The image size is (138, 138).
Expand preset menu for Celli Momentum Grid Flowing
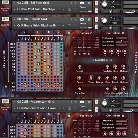[14, 108]
